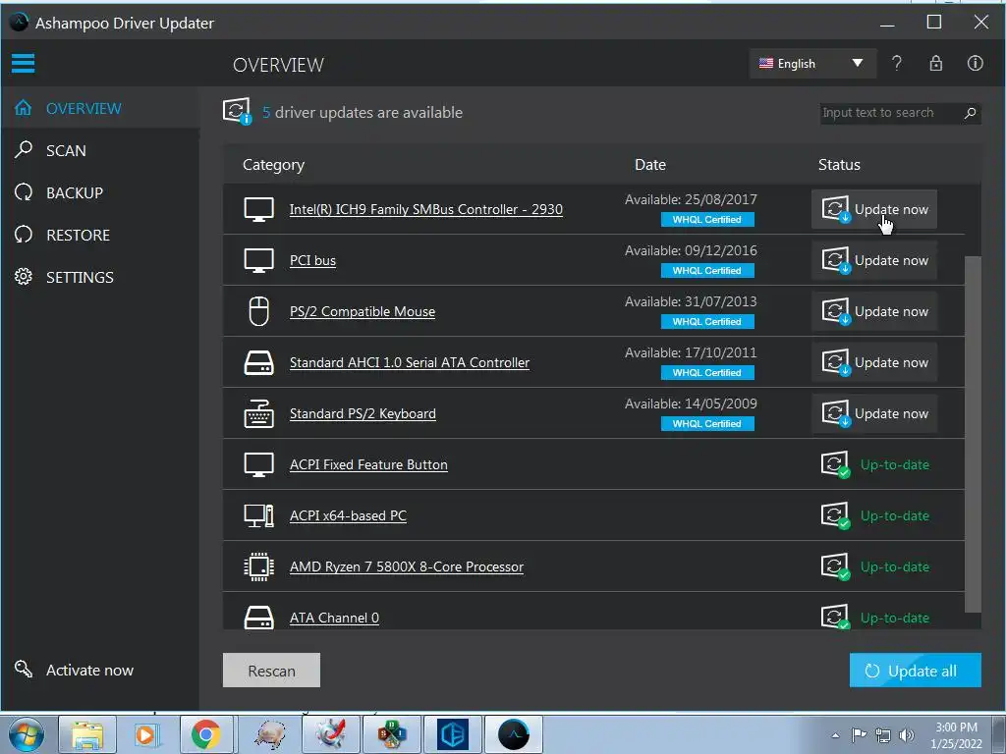
Task: Click the Action Center flag tray icon
Action: (859, 734)
